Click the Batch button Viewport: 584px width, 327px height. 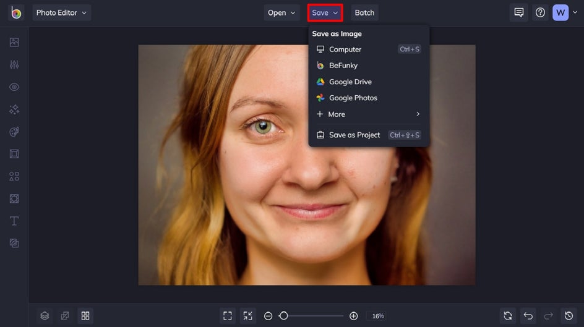(x=364, y=12)
